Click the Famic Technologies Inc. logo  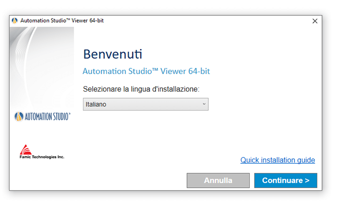(41, 152)
